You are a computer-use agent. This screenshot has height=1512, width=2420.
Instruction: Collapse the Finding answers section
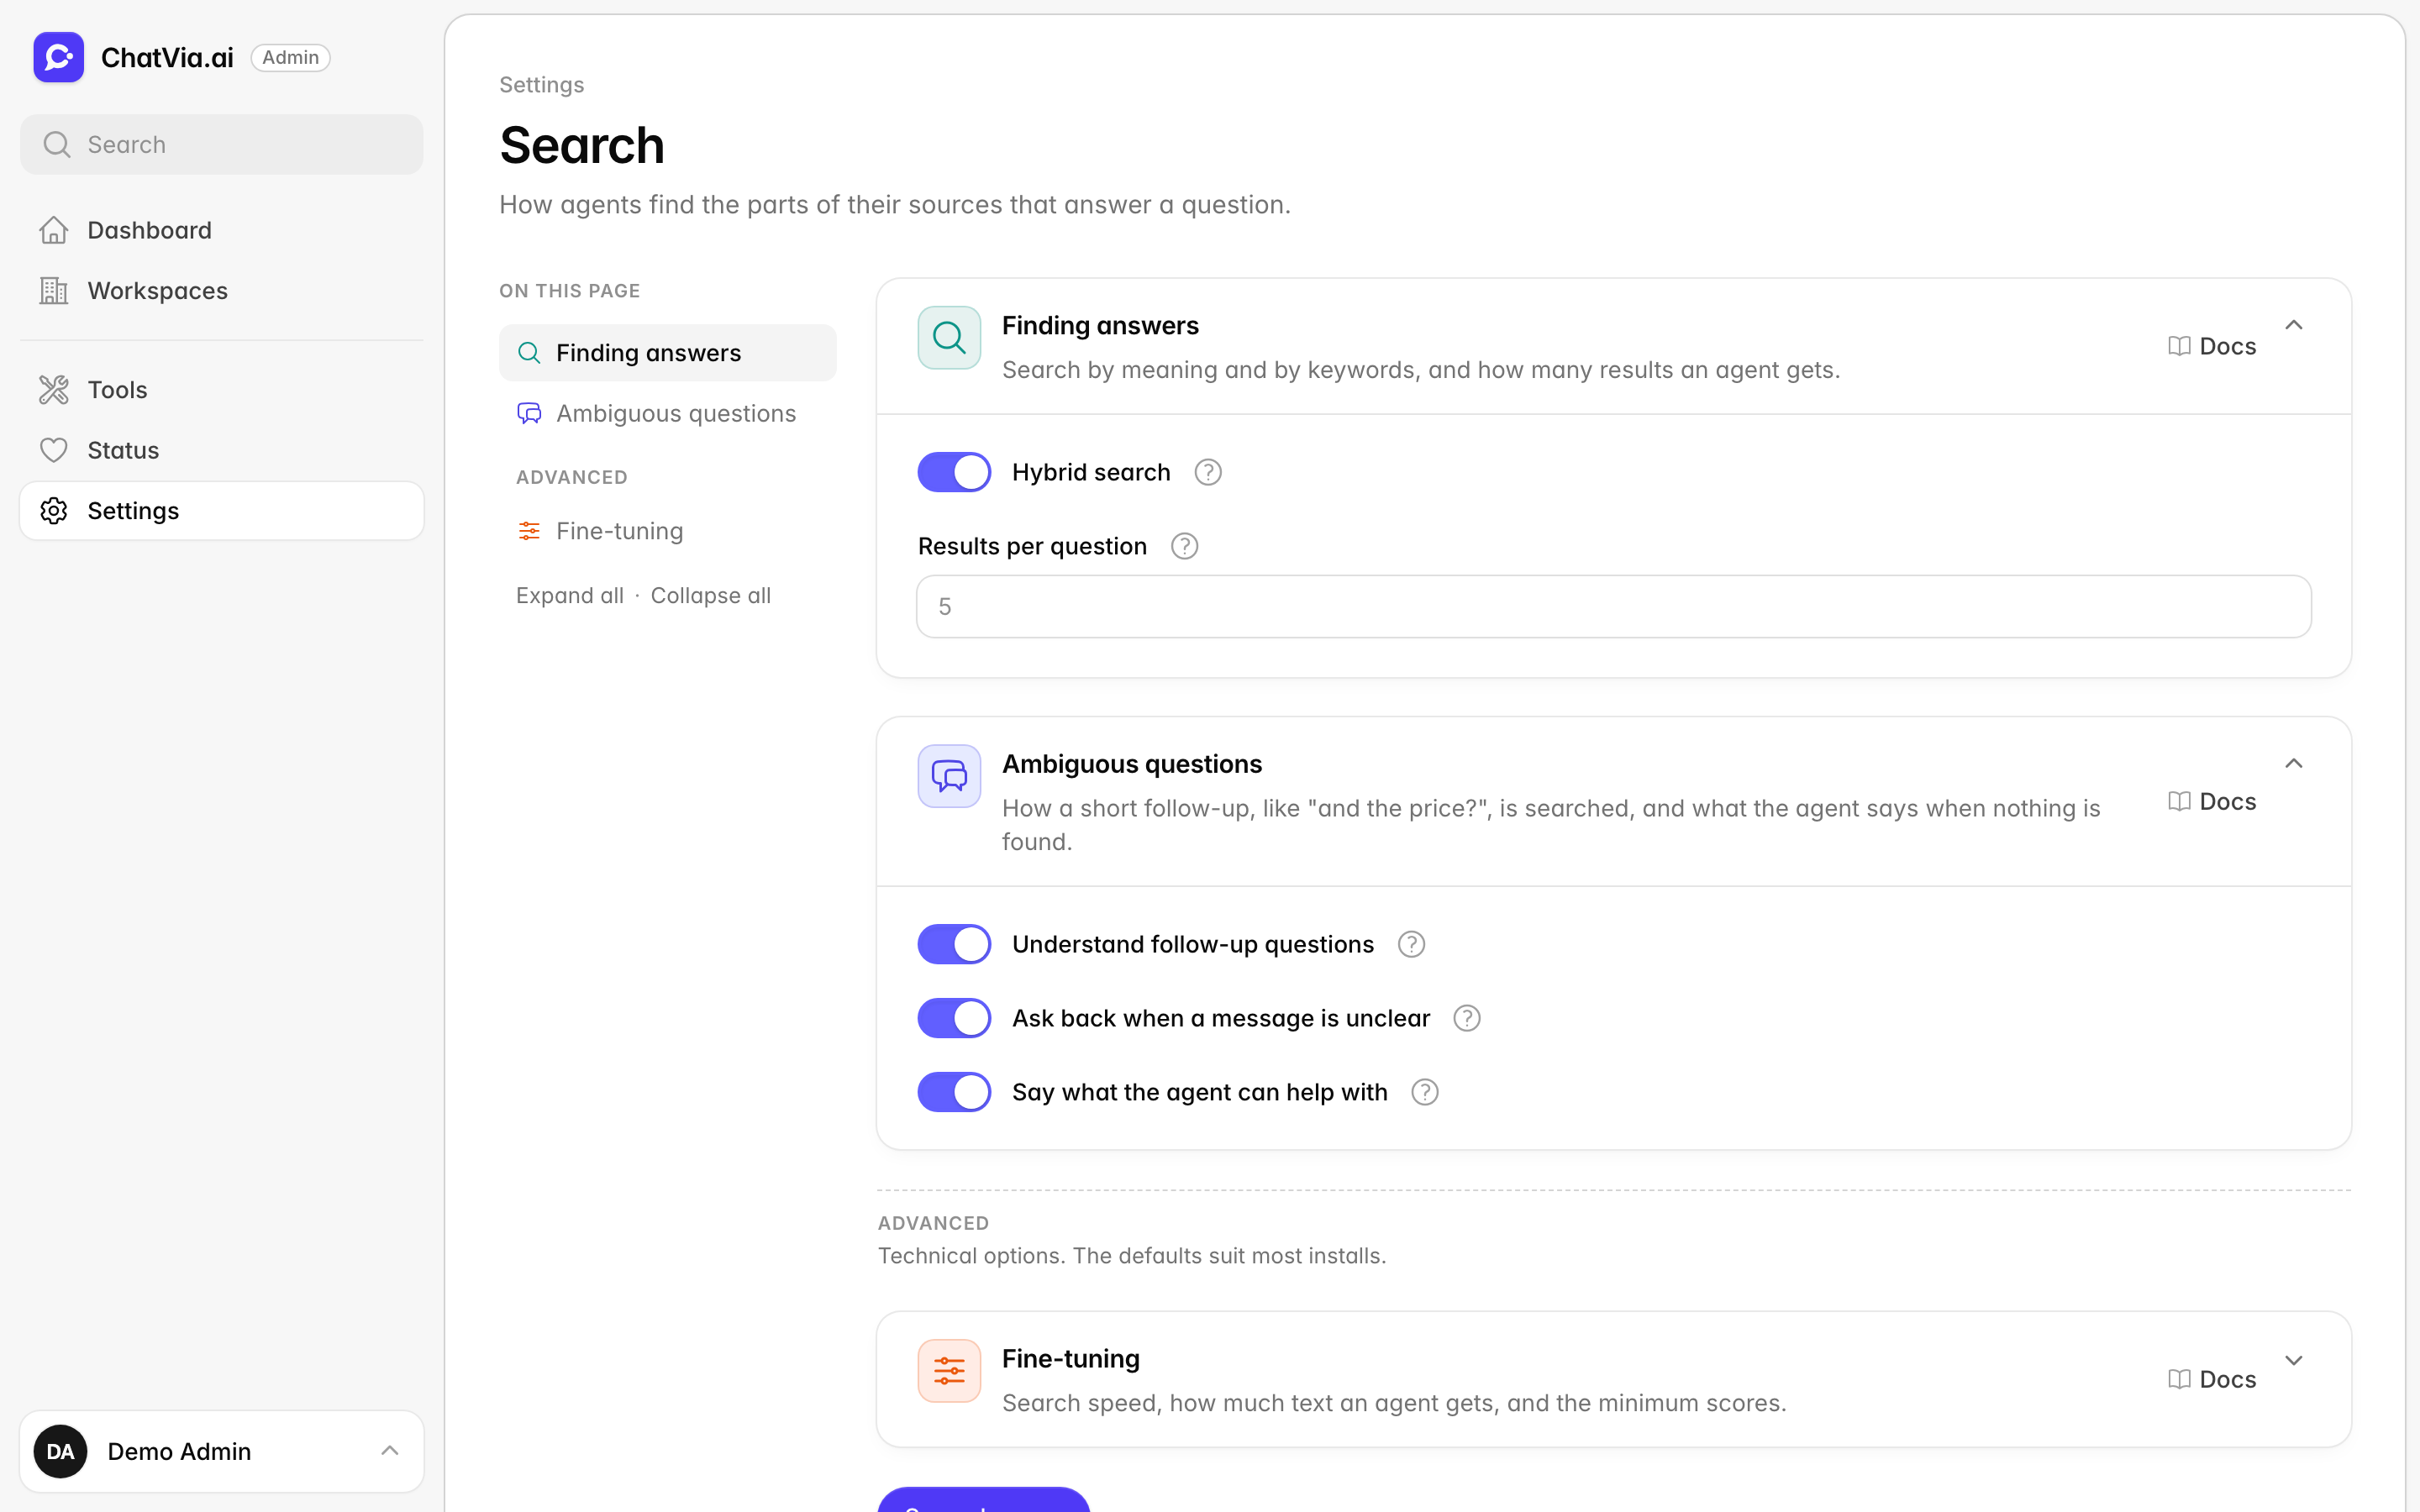pyautogui.click(x=2294, y=325)
